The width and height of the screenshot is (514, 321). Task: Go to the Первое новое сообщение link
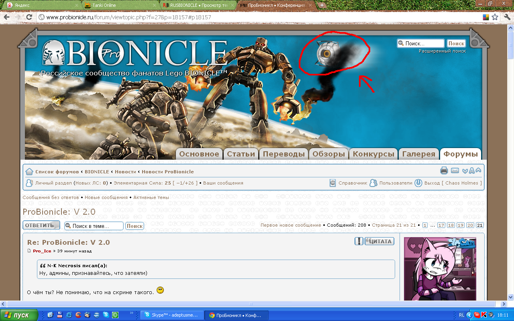pos(291,225)
